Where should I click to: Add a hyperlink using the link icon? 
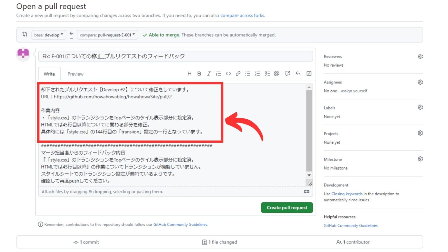point(238,73)
